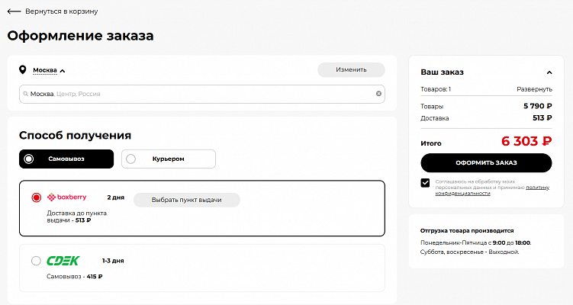Click the 'Товаров: 1' text
573x305 pixels.
(436, 89)
